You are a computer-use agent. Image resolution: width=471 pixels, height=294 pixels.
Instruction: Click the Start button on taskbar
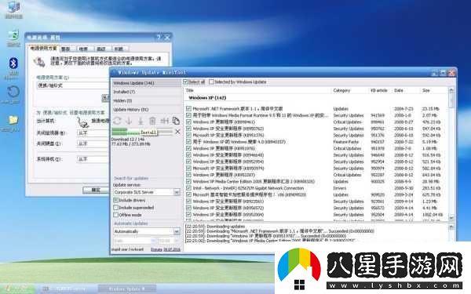point(18,289)
